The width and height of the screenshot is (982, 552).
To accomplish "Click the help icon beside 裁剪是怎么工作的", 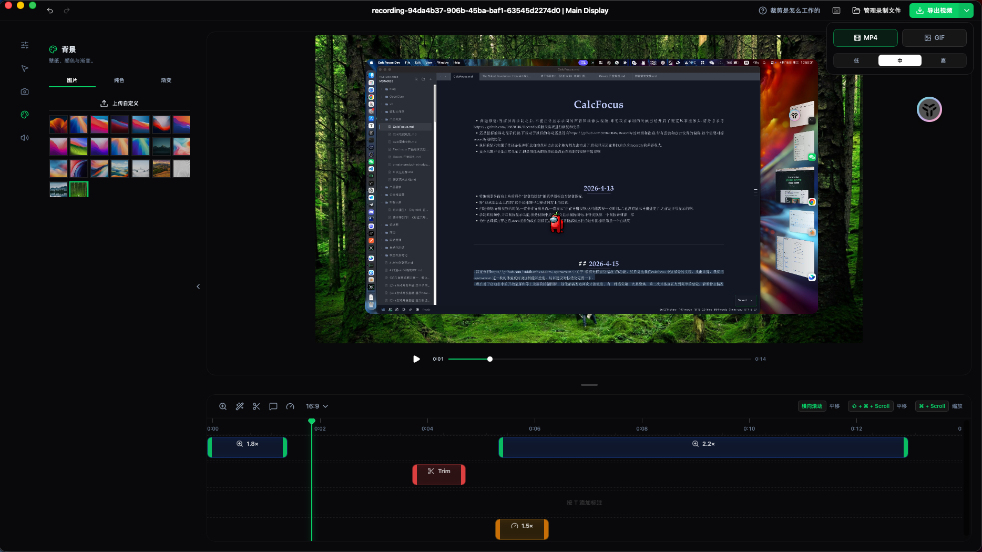I will (x=762, y=11).
